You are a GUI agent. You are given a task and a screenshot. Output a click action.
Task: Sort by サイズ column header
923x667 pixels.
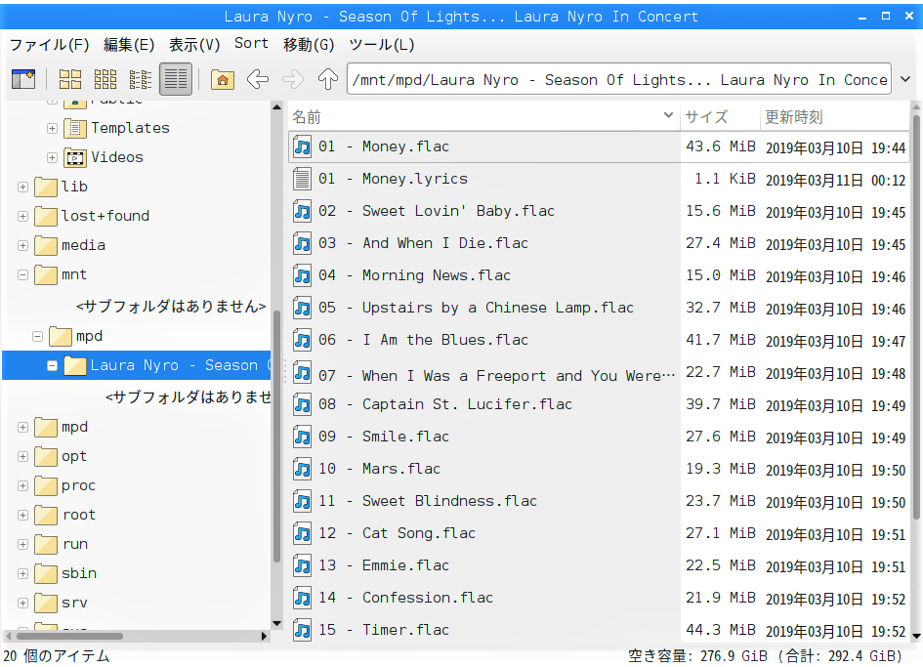pos(720,116)
